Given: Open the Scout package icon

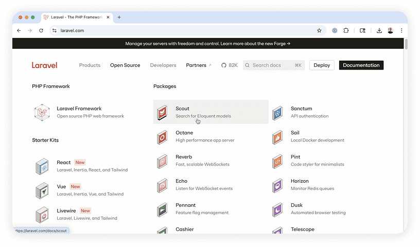Looking at the screenshot, I should (x=162, y=112).
